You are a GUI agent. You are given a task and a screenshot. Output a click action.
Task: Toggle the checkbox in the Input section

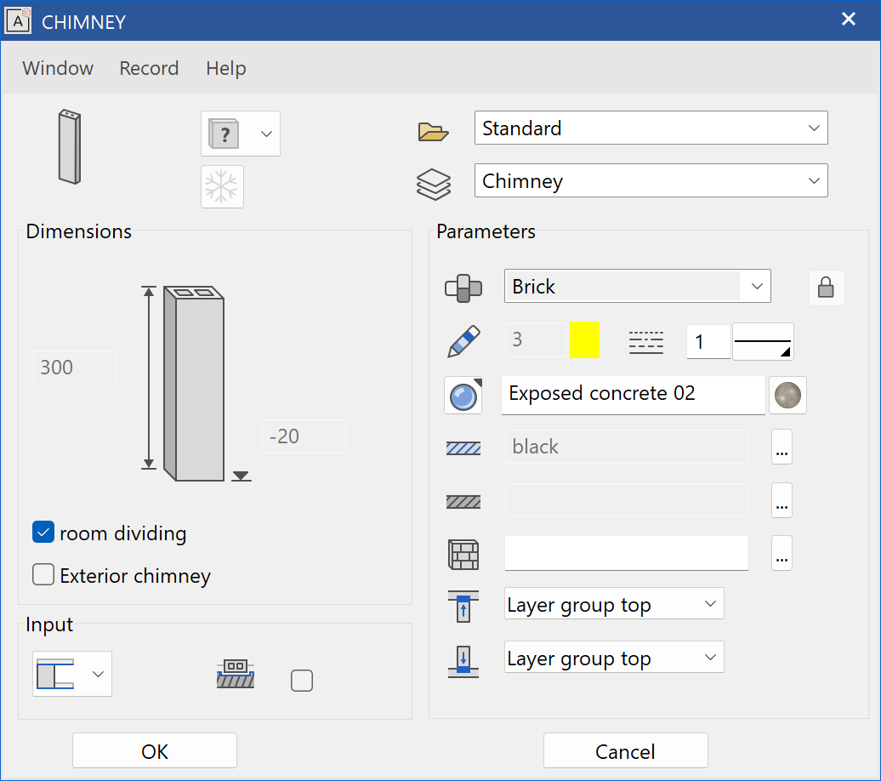(x=302, y=681)
